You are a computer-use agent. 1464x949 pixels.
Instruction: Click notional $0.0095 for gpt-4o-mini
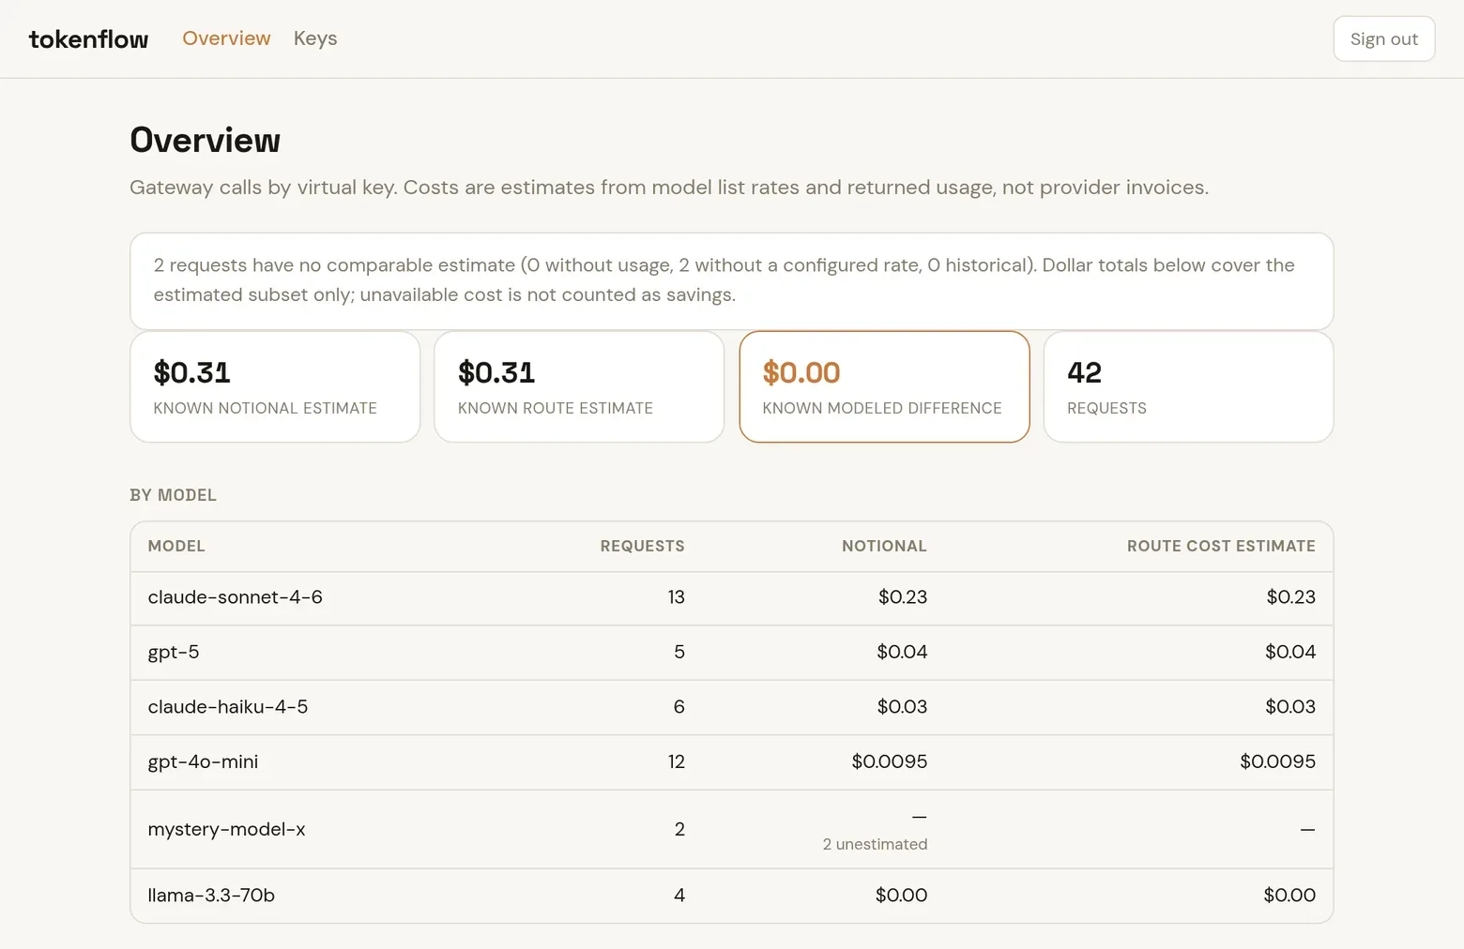coord(890,761)
